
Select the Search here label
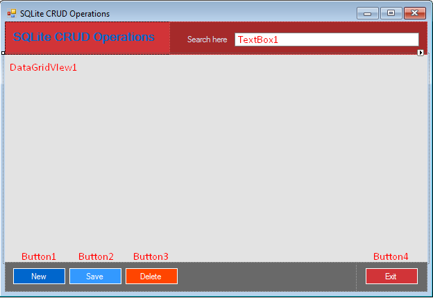coord(207,40)
